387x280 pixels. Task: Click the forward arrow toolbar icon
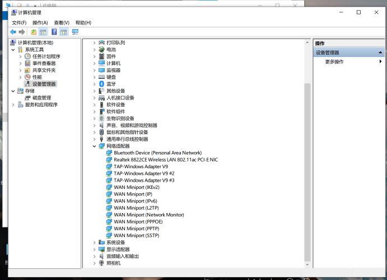22,32
